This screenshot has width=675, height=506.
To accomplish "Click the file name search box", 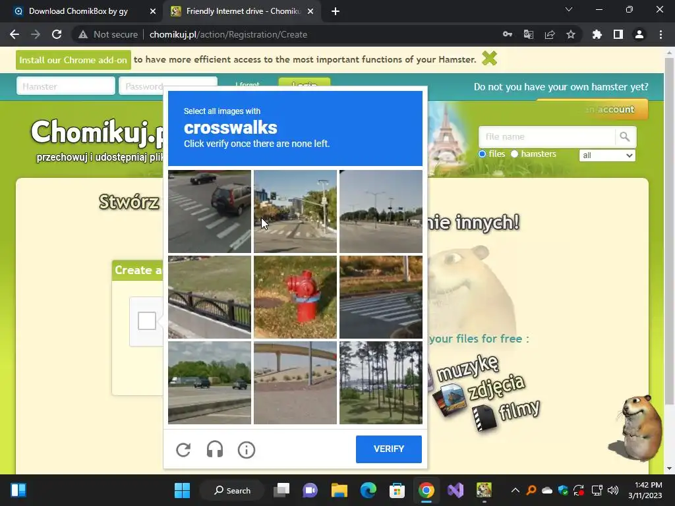I will tap(546, 137).
